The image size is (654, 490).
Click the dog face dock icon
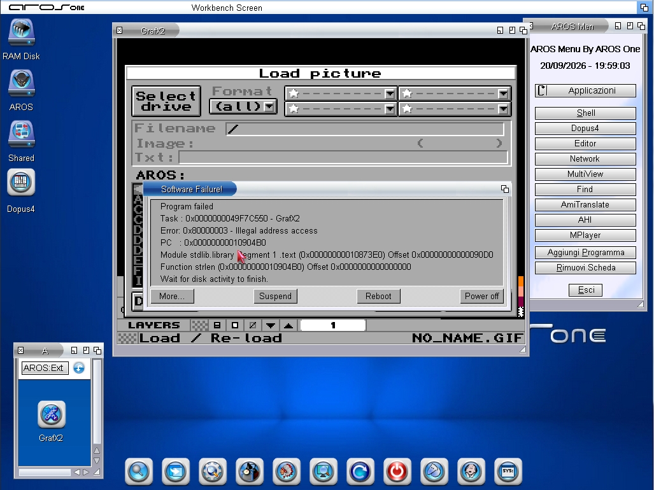(x=471, y=472)
